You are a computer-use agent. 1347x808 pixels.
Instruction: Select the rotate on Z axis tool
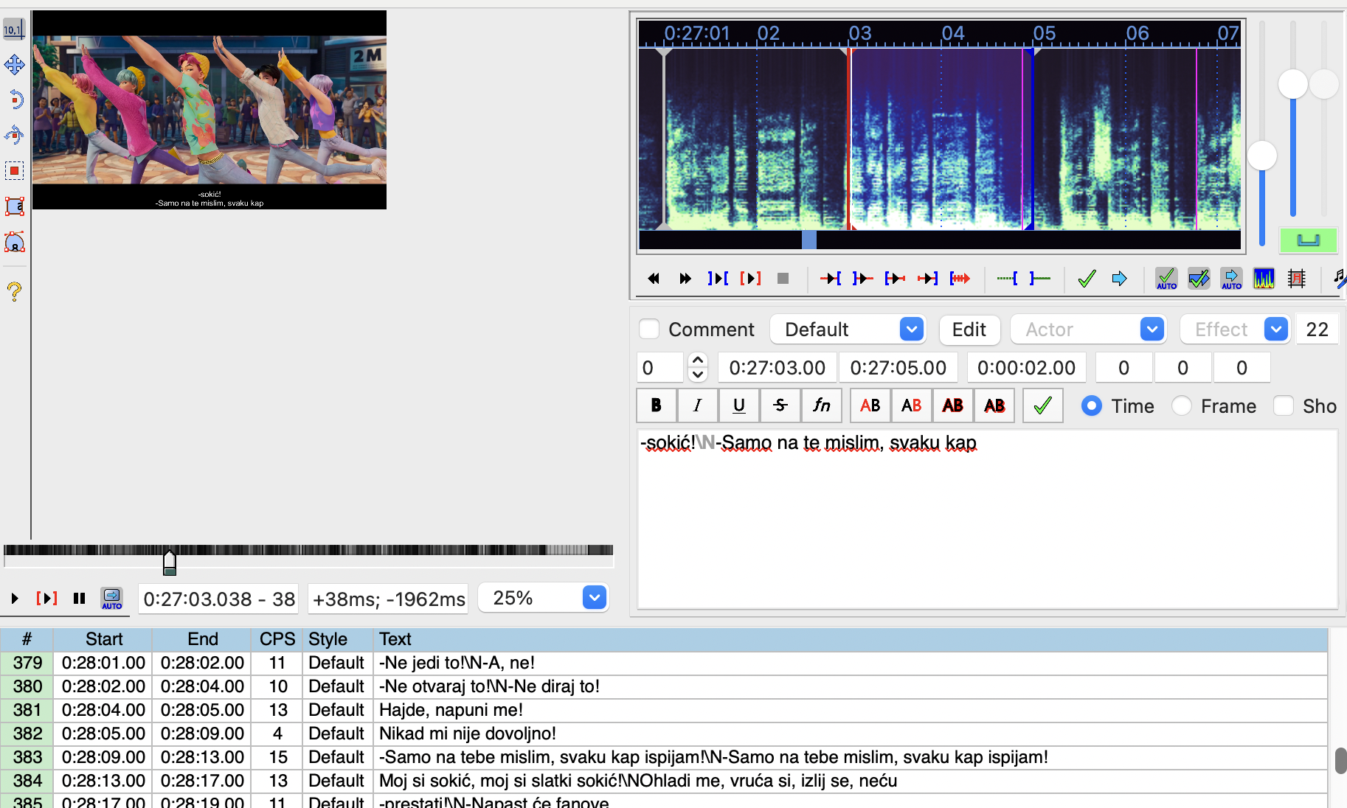(14, 100)
